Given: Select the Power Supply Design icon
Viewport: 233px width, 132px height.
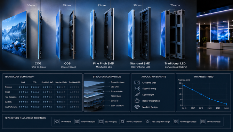Looking at the screenshot, I should (176, 122).
